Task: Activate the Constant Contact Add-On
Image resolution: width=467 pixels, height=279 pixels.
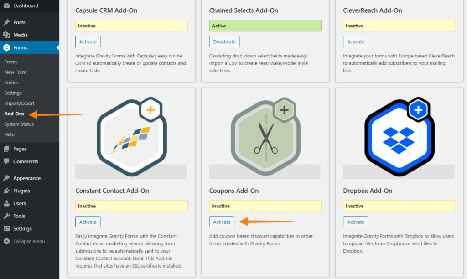Action: 88,222
